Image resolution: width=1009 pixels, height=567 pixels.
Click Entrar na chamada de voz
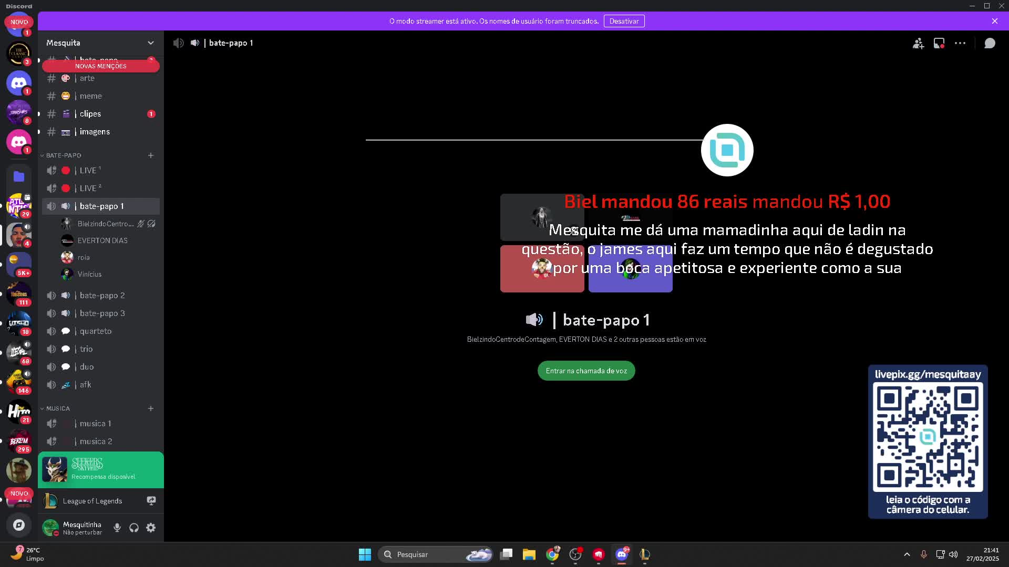[x=586, y=371]
